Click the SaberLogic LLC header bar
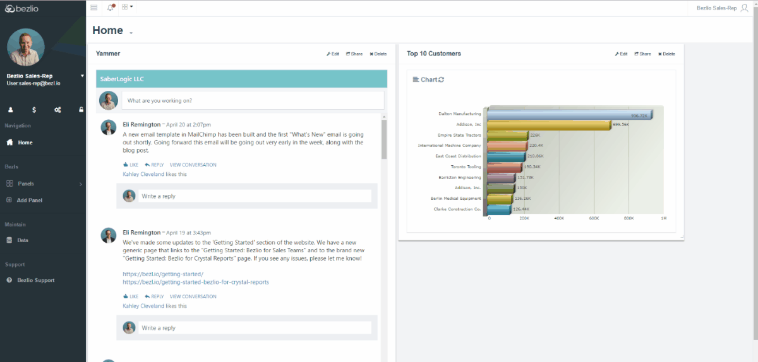This screenshot has width=758, height=362. (241, 79)
